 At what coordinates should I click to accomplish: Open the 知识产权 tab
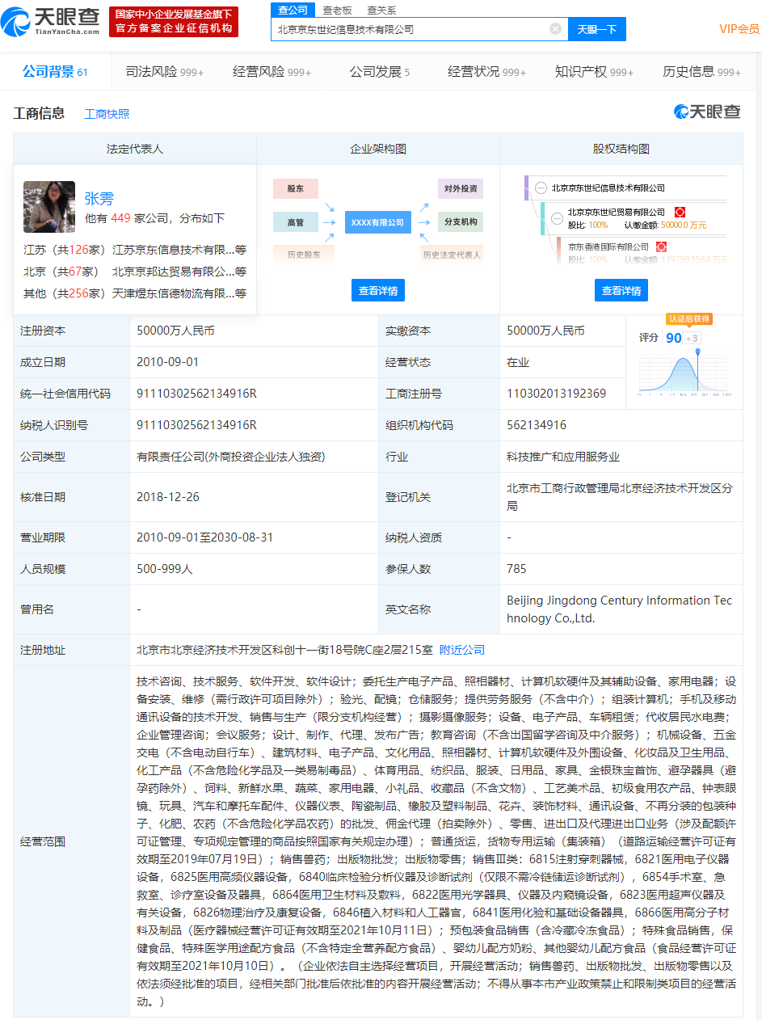point(595,72)
